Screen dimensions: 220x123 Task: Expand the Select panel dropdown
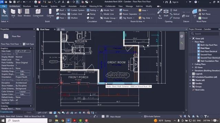(x=4, y=22)
